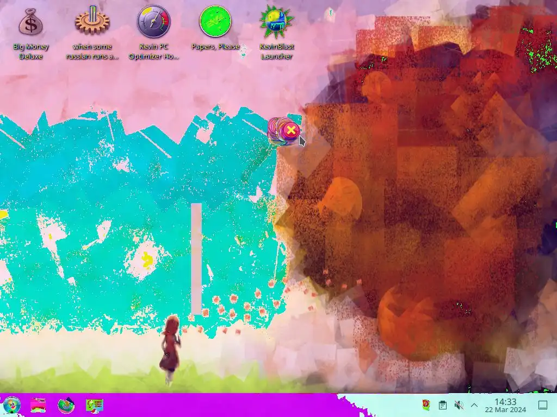
Task: Open the Papers, Please desktop shortcut
Action: pyautogui.click(x=215, y=22)
